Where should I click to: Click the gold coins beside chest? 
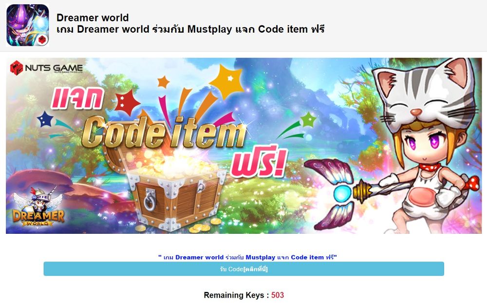206,226
